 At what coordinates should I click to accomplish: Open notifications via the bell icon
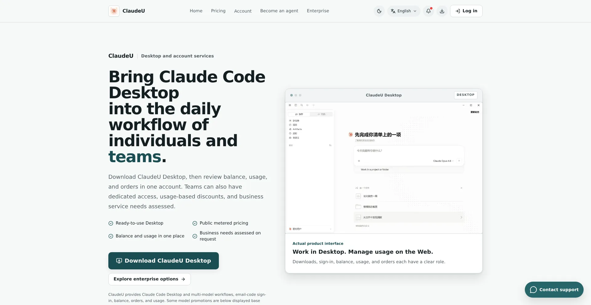(428, 11)
